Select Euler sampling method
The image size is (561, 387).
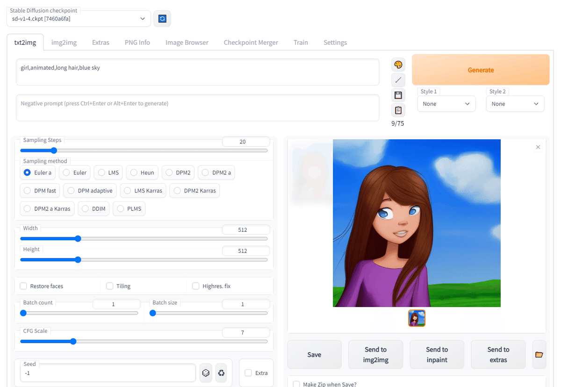pyautogui.click(x=74, y=172)
